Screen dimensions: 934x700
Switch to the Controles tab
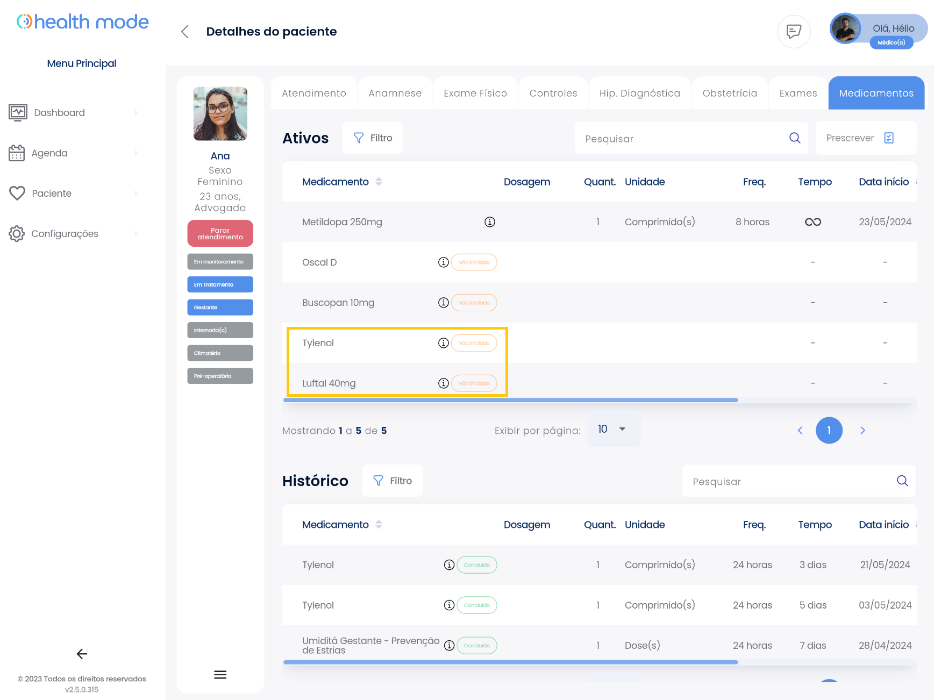point(553,94)
